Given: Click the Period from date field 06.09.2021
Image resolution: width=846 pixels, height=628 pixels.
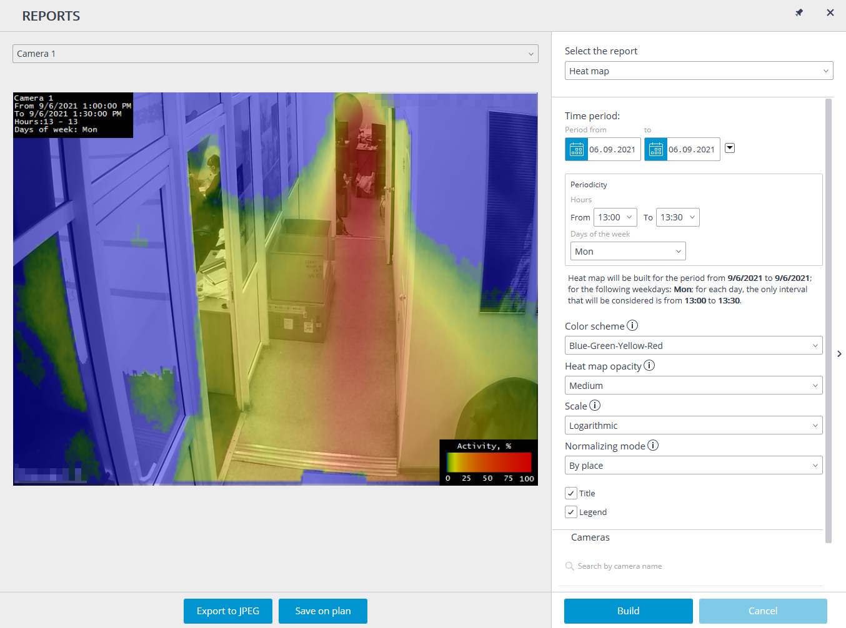Looking at the screenshot, I should tap(613, 149).
